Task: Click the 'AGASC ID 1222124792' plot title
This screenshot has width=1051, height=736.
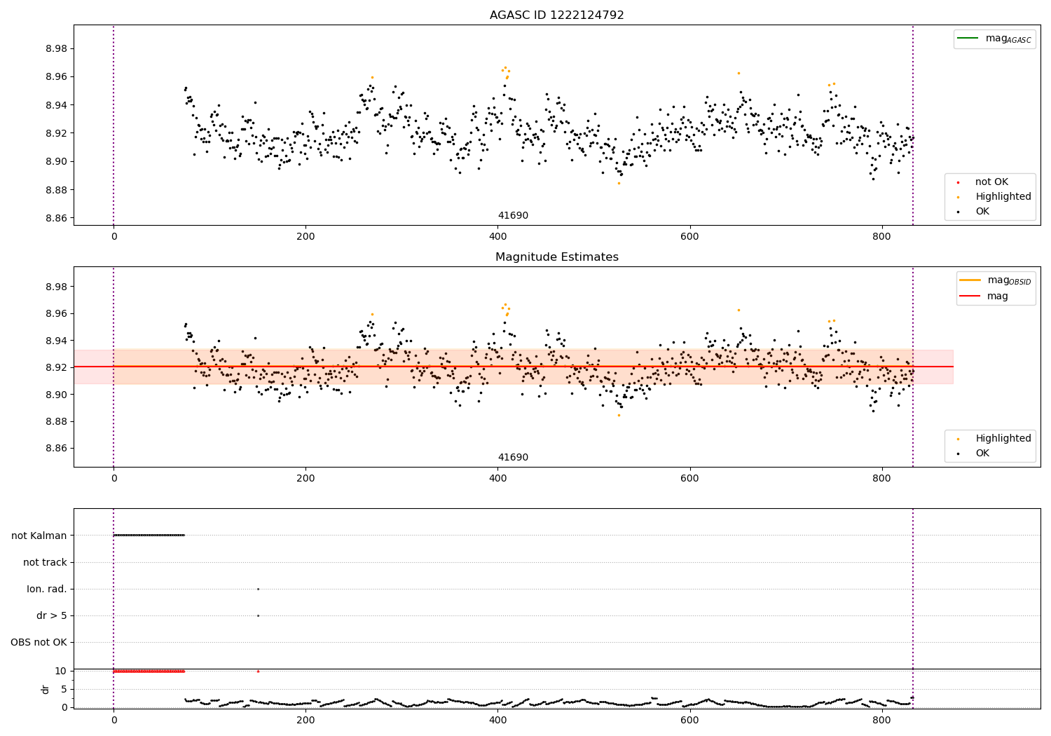Action: 556,15
